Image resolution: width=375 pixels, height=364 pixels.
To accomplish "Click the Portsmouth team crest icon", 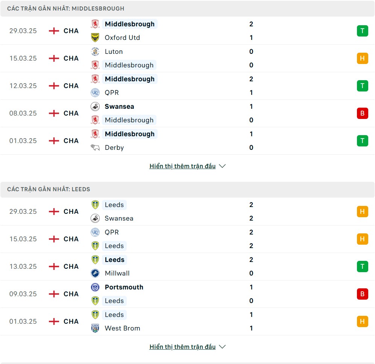I will pyautogui.click(x=95, y=287).
